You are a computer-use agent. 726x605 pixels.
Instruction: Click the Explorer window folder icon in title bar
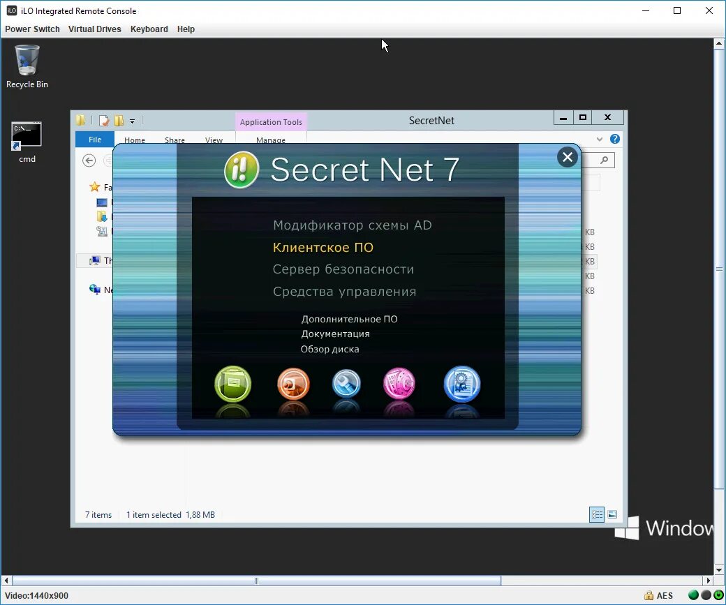pyautogui.click(x=80, y=120)
